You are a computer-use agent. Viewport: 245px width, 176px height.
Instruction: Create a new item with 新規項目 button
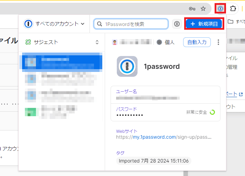pos(204,24)
